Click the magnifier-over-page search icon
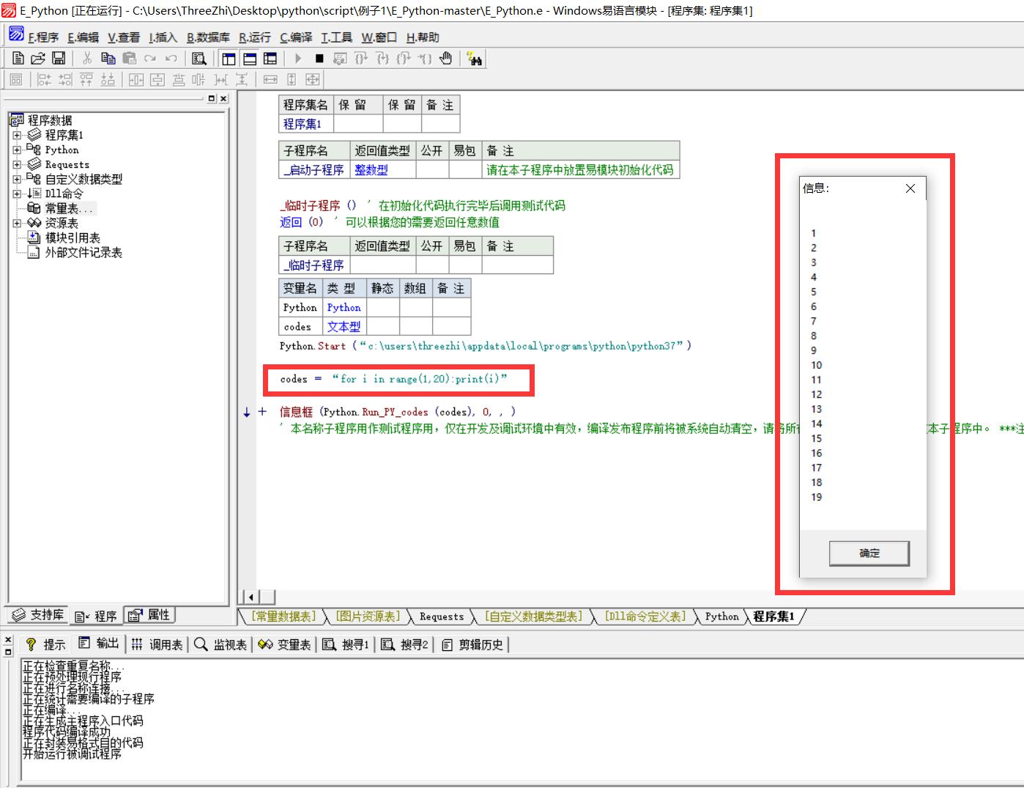The width and height of the screenshot is (1024, 788). coord(199,59)
